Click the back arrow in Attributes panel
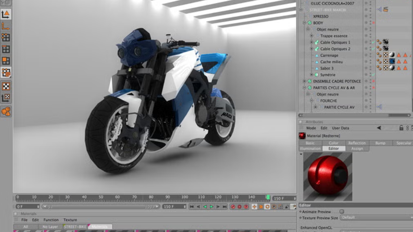This screenshot has width=413, height=232. 379,128
